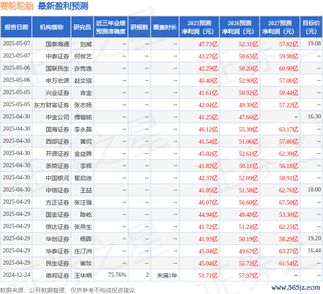Image resolution: width=323 pixels, height=294 pixels.
Task: Click the 2025预测净利润 column header
Action: [x=199, y=27]
